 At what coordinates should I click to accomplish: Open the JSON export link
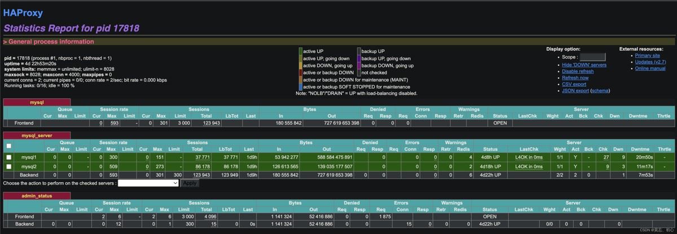tap(575, 91)
